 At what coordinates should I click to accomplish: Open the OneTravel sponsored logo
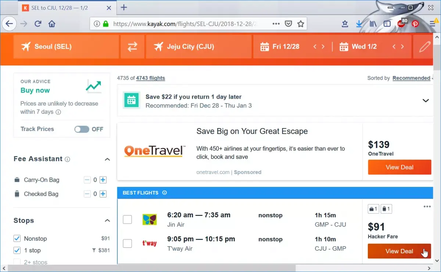tap(154, 151)
